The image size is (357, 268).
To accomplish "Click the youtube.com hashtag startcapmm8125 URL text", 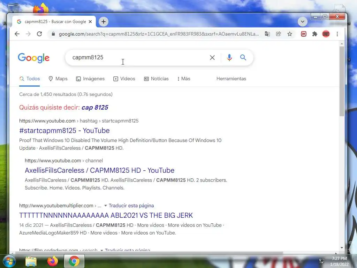I will (79, 121).
